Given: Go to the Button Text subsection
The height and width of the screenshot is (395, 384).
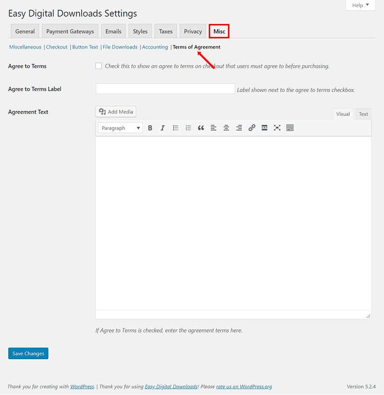Looking at the screenshot, I should 85,47.
